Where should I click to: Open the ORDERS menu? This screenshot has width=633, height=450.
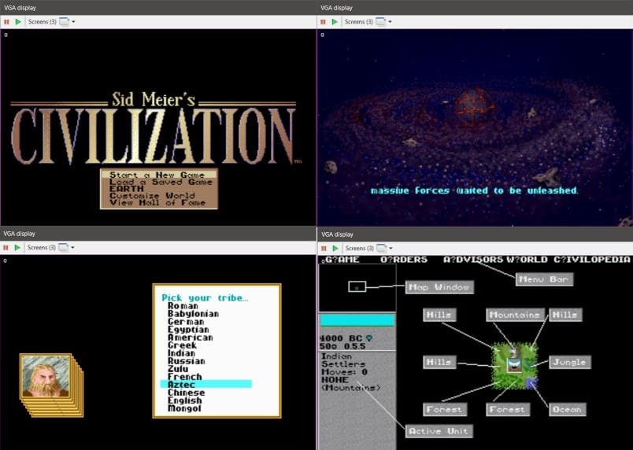[x=404, y=260]
